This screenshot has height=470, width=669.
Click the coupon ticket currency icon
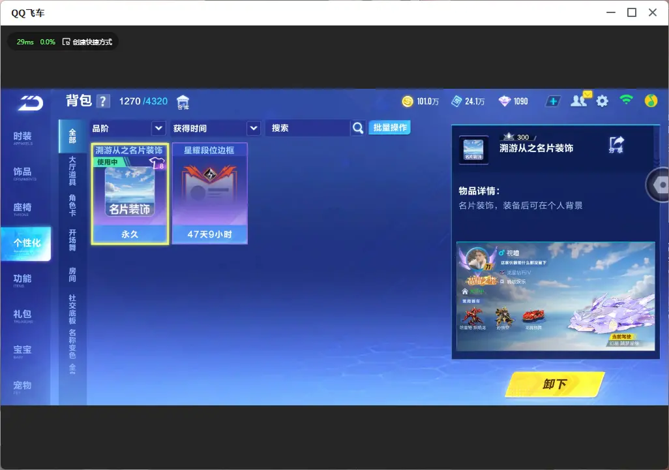[x=456, y=101]
